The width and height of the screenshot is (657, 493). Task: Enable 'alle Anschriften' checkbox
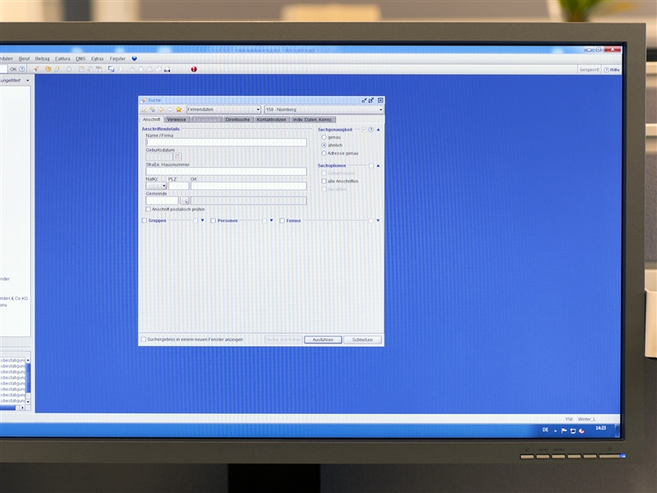click(x=324, y=181)
